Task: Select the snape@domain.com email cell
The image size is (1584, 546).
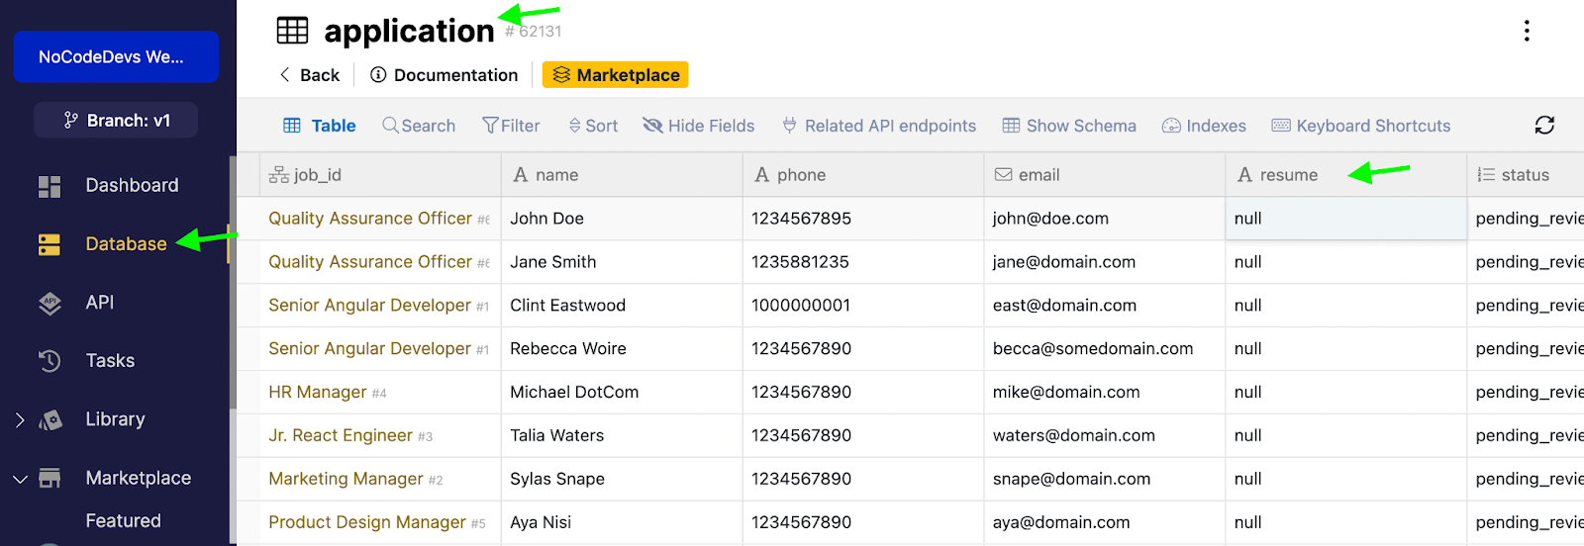Action: coord(1105,480)
